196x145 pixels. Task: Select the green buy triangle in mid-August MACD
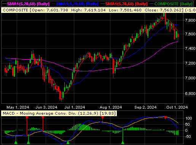pos(123,142)
